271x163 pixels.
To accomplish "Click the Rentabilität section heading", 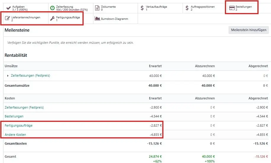I will [16, 55].
